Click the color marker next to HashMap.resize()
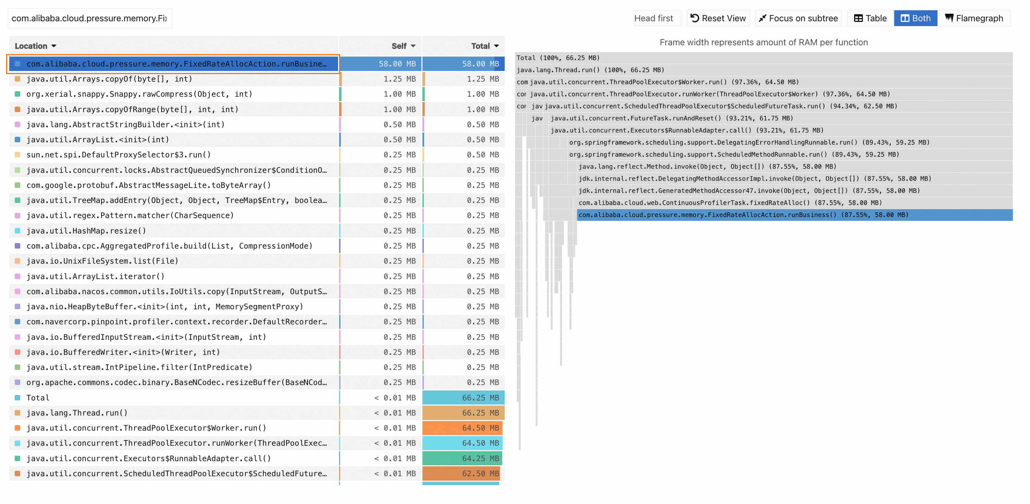 pyautogui.click(x=17, y=231)
